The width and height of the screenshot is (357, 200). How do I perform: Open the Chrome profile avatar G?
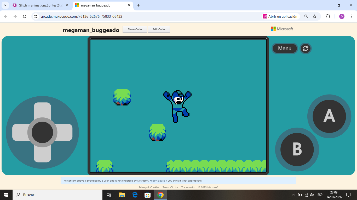(x=342, y=16)
